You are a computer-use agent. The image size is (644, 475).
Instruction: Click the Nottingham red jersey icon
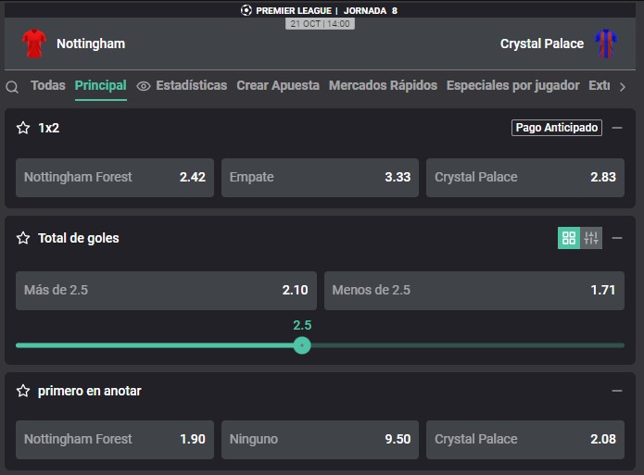pos(34,44)
